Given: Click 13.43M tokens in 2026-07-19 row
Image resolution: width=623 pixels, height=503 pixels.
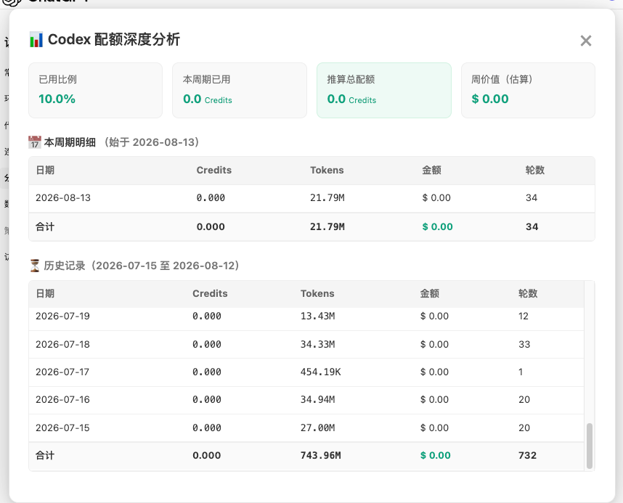Looking at the screenshot, I should tap(318, 316).
